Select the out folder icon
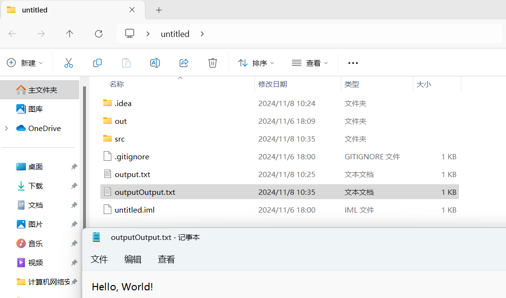This screenshot has width=506, height=298. click(x=108, y=120)
